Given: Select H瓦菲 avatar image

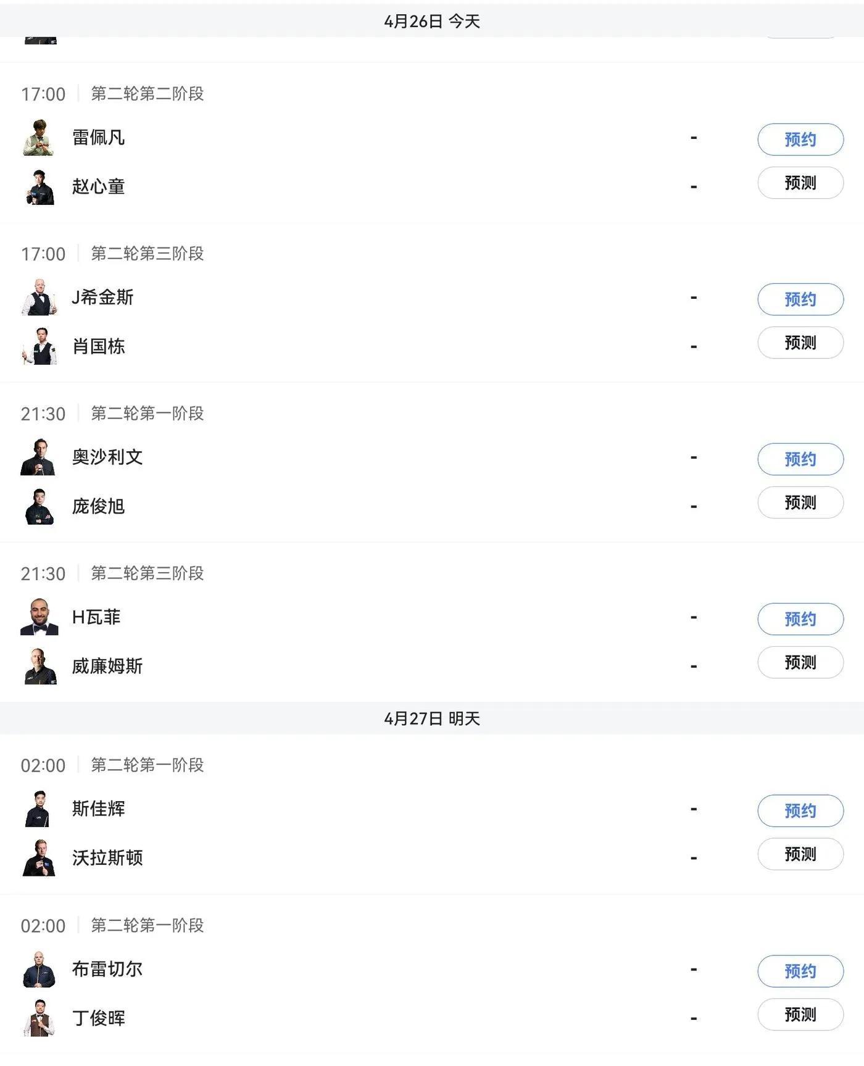Looking at the screenshot, I should click(39, 617).
